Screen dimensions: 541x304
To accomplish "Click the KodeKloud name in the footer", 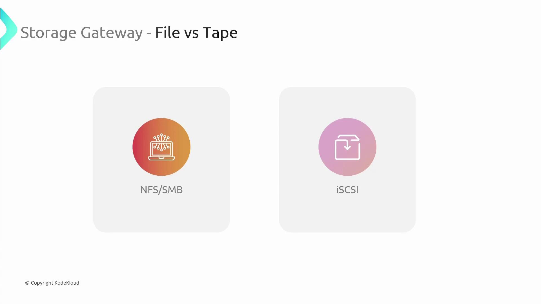I will click(67, 283).
